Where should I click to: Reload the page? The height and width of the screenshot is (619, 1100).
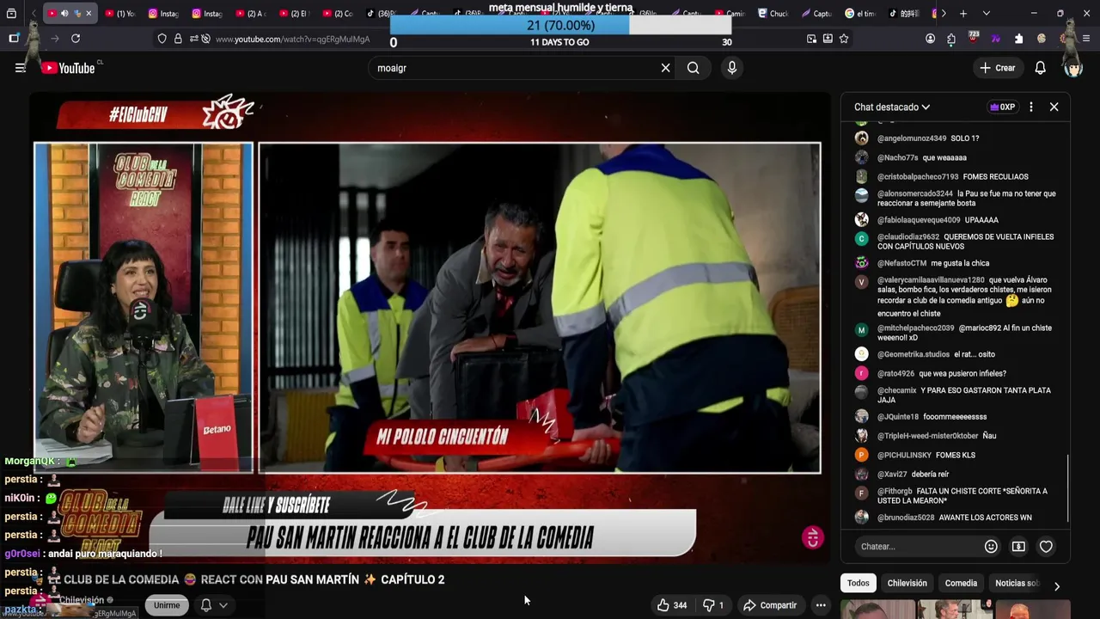coord(76,39)
